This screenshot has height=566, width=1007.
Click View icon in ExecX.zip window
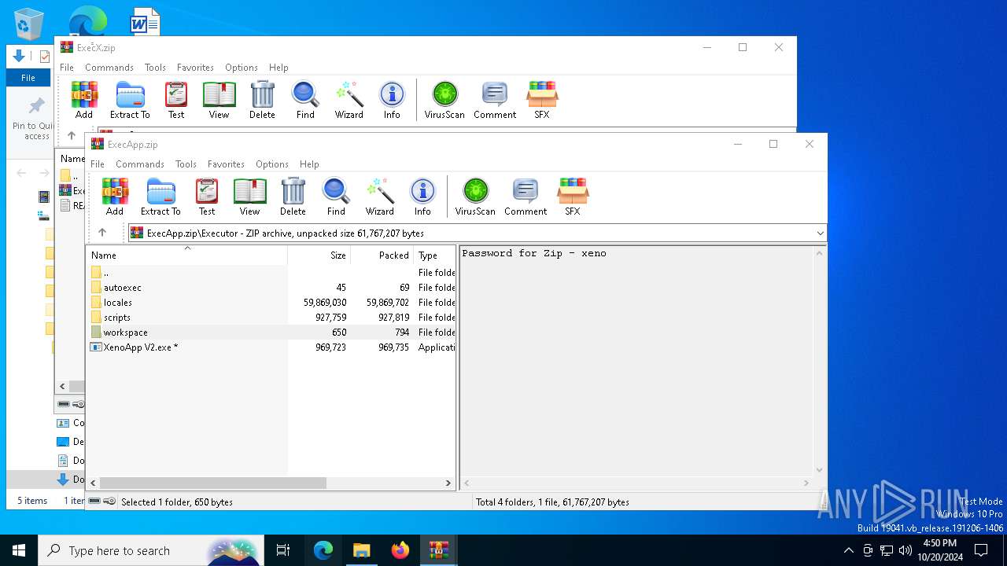219,100
